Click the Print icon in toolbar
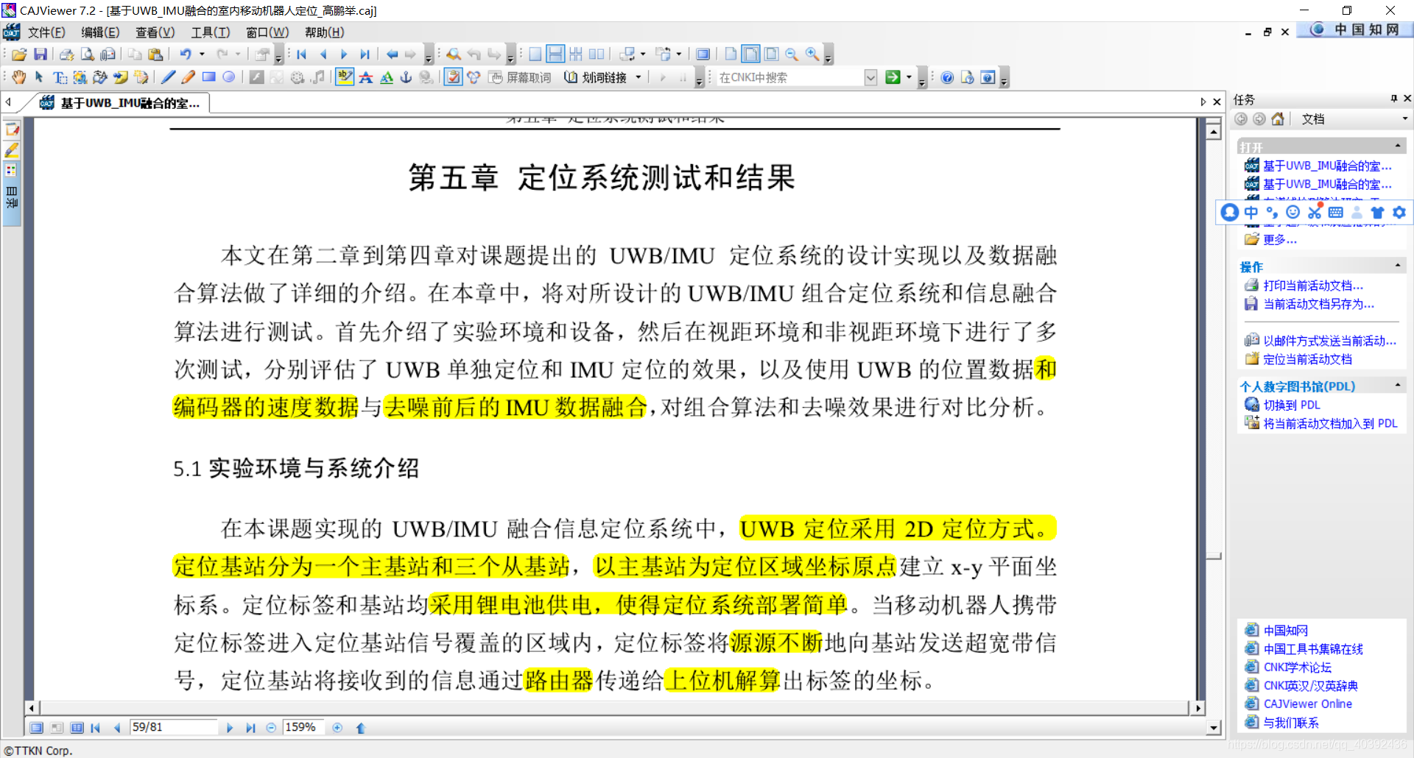 [66, 54]
